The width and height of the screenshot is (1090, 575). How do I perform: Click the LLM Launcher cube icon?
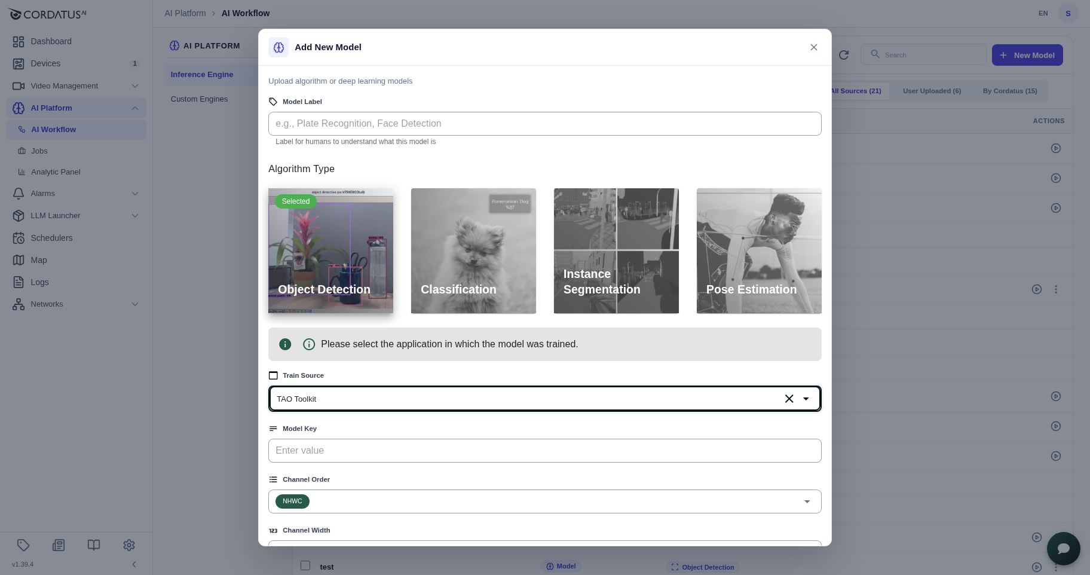[19, 216]
